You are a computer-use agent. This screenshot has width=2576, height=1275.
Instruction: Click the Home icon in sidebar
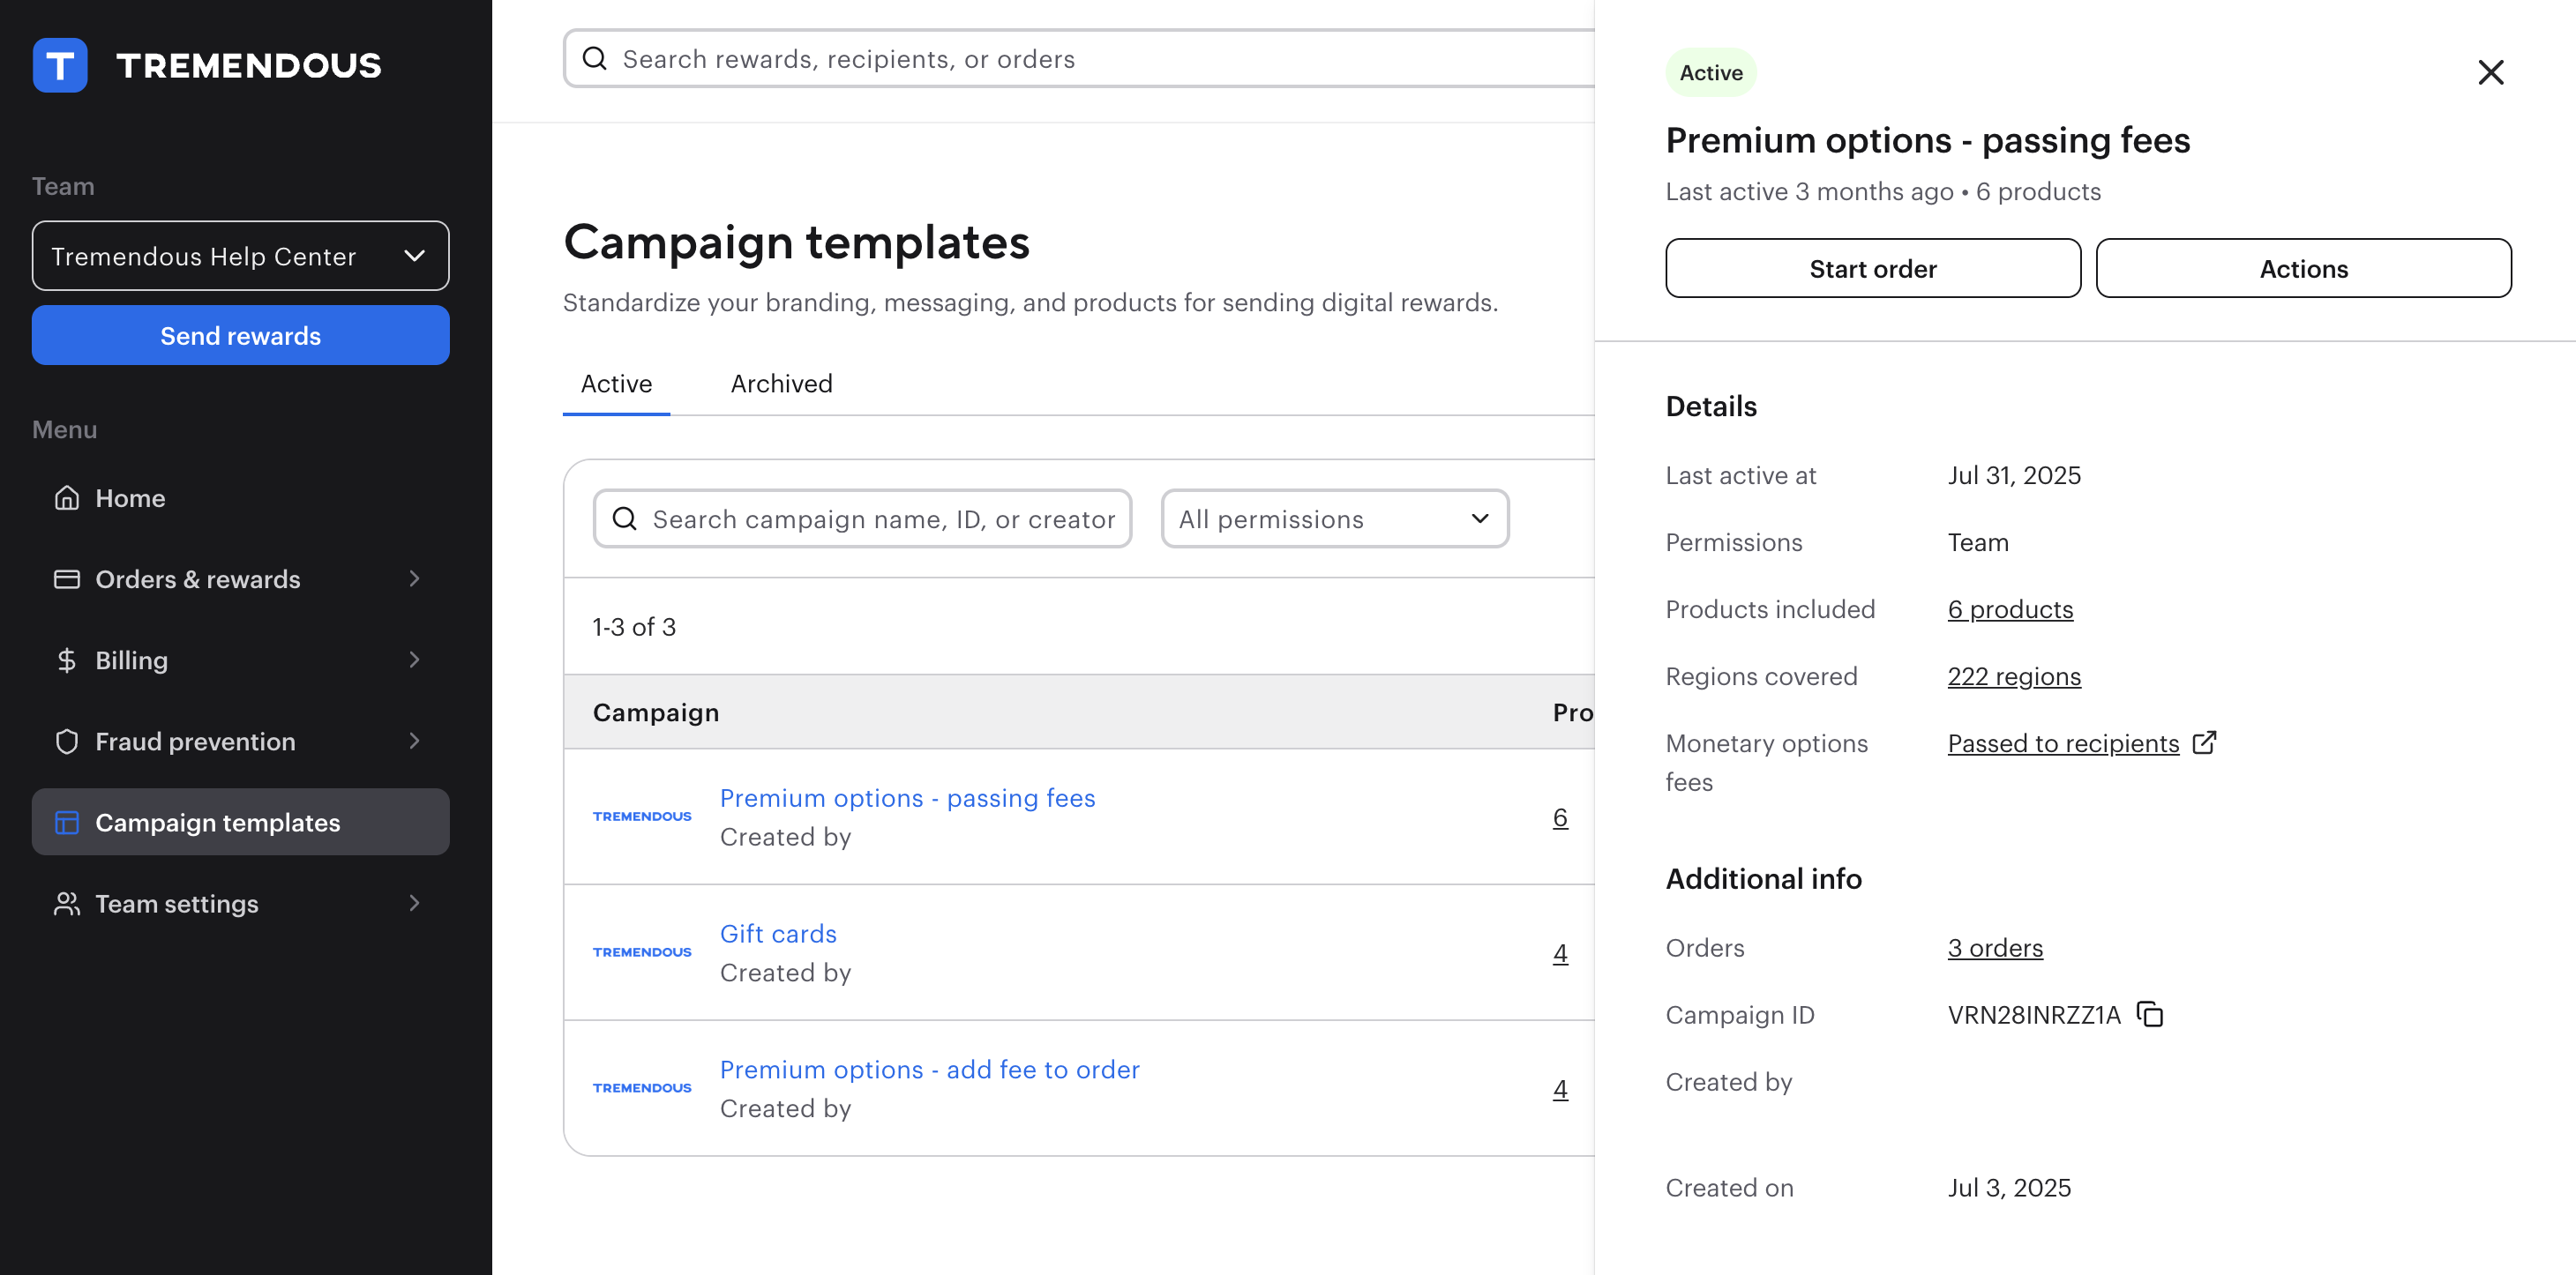click(x=67, y=497)
